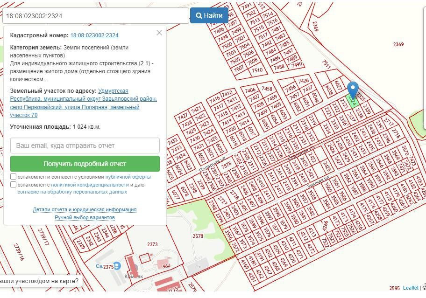Click the blue POI icon near Компак

(x=117, y=265)
